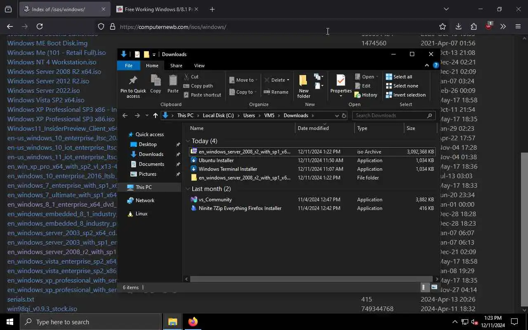The height and width of the screenshot is (330, 528).
Task: Reload the Firefox page
Action: click(40, 26)
